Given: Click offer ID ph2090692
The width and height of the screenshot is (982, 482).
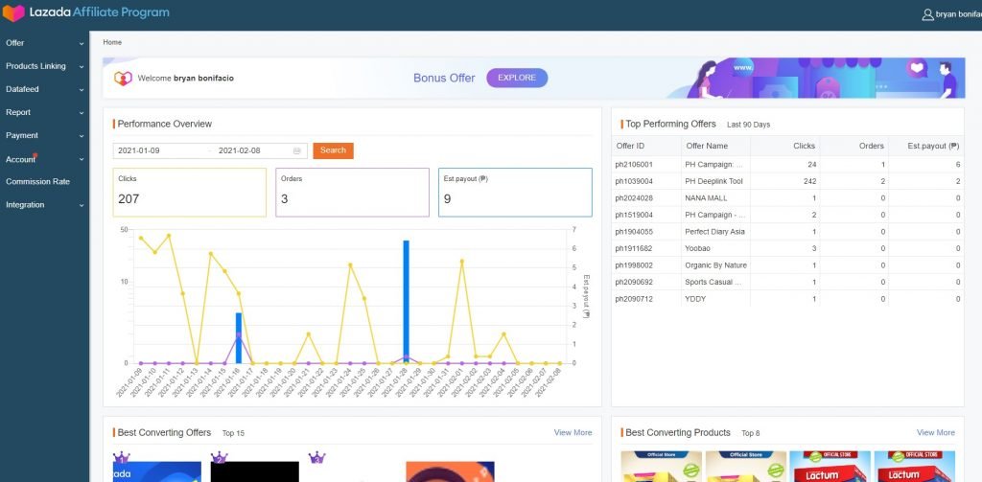Looking at the screenshot, I should (x=634, y=283).
